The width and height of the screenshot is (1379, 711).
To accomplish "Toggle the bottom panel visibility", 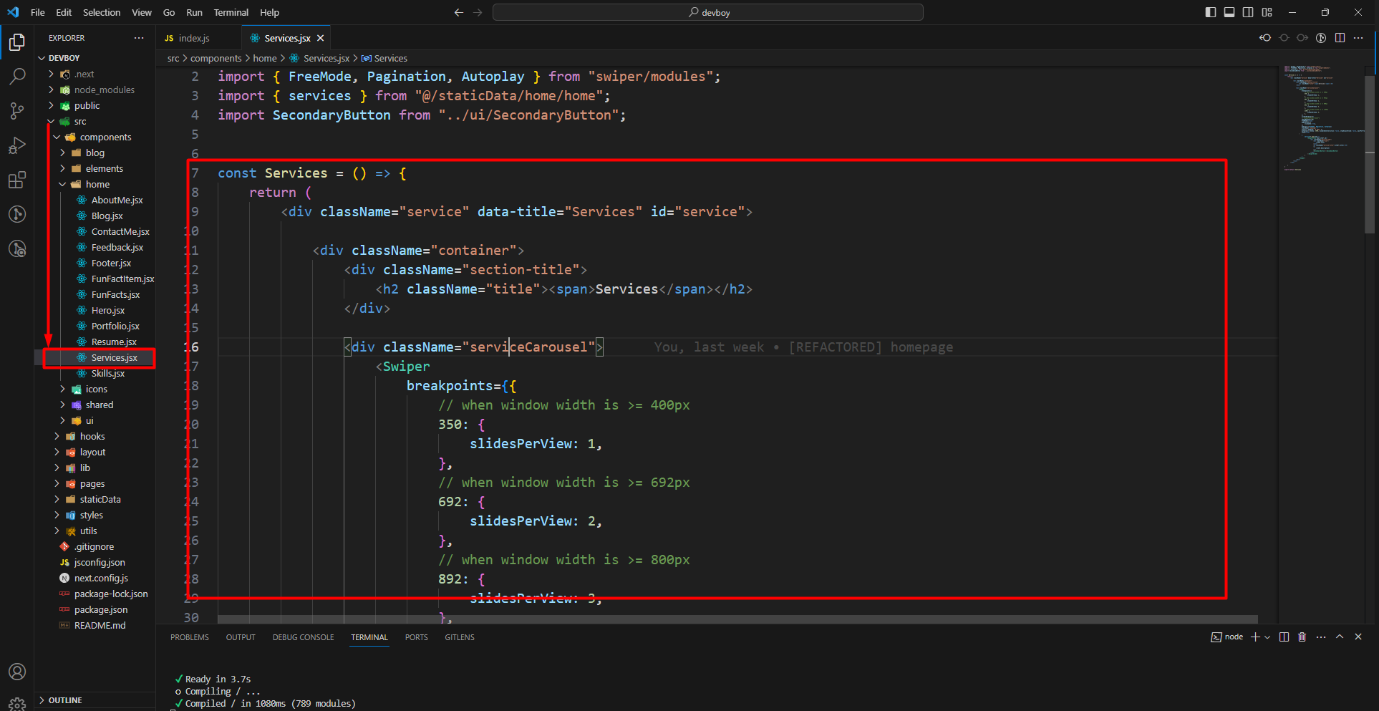I will tap(1229, 12).
